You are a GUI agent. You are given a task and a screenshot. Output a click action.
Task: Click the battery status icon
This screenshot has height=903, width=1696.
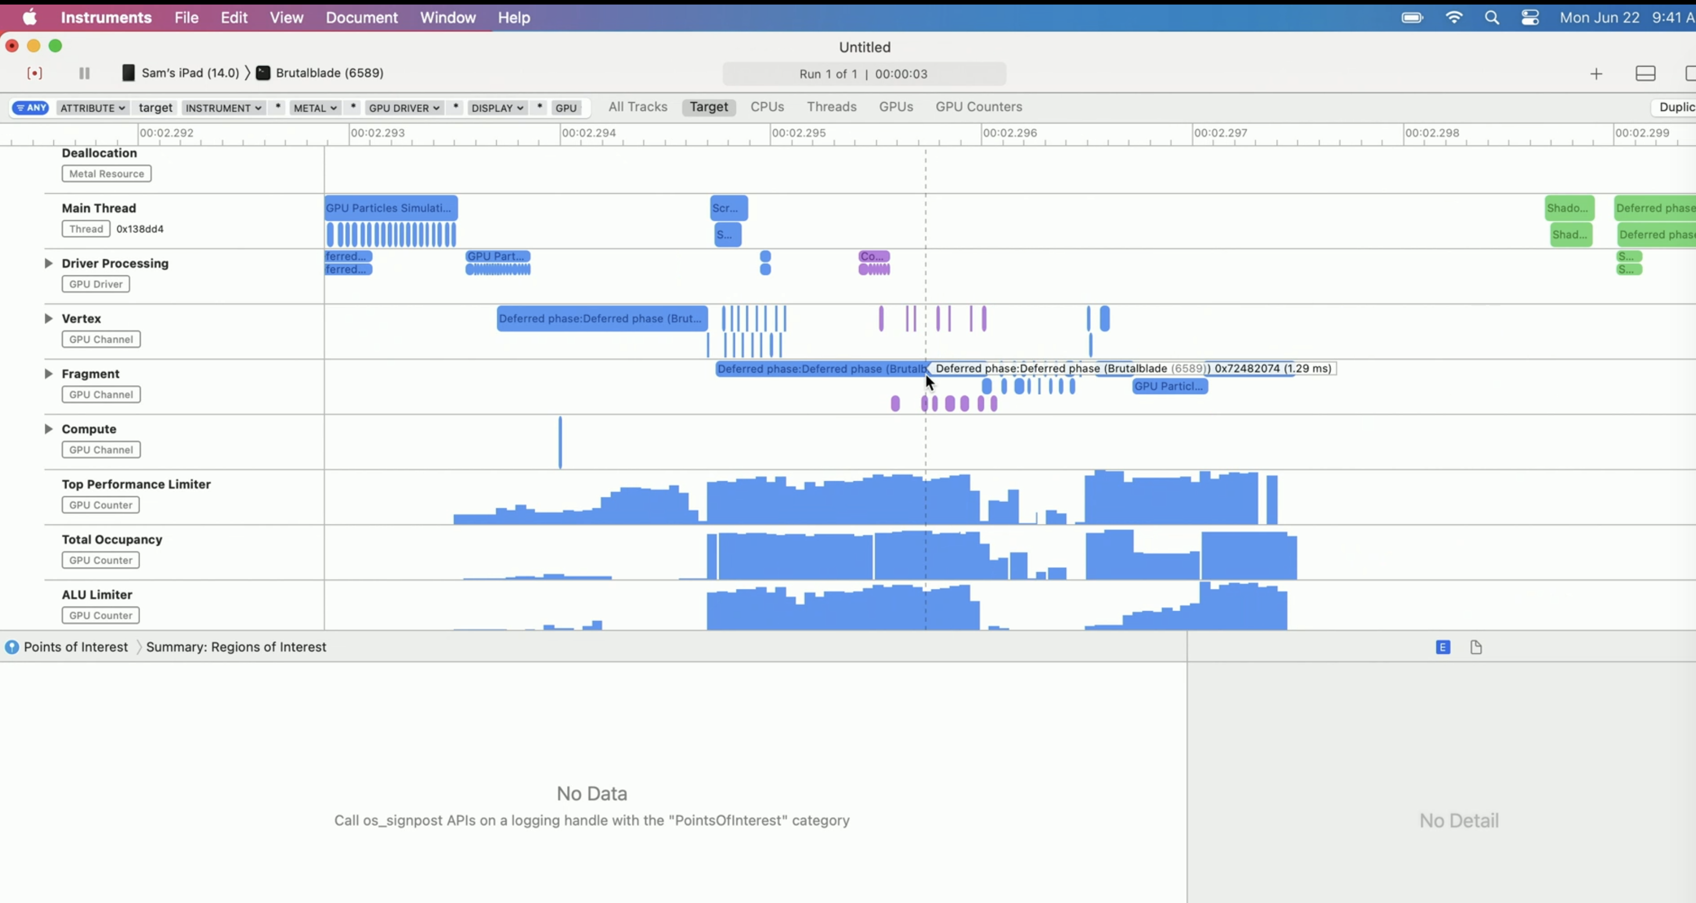[x=1412, y=18]
